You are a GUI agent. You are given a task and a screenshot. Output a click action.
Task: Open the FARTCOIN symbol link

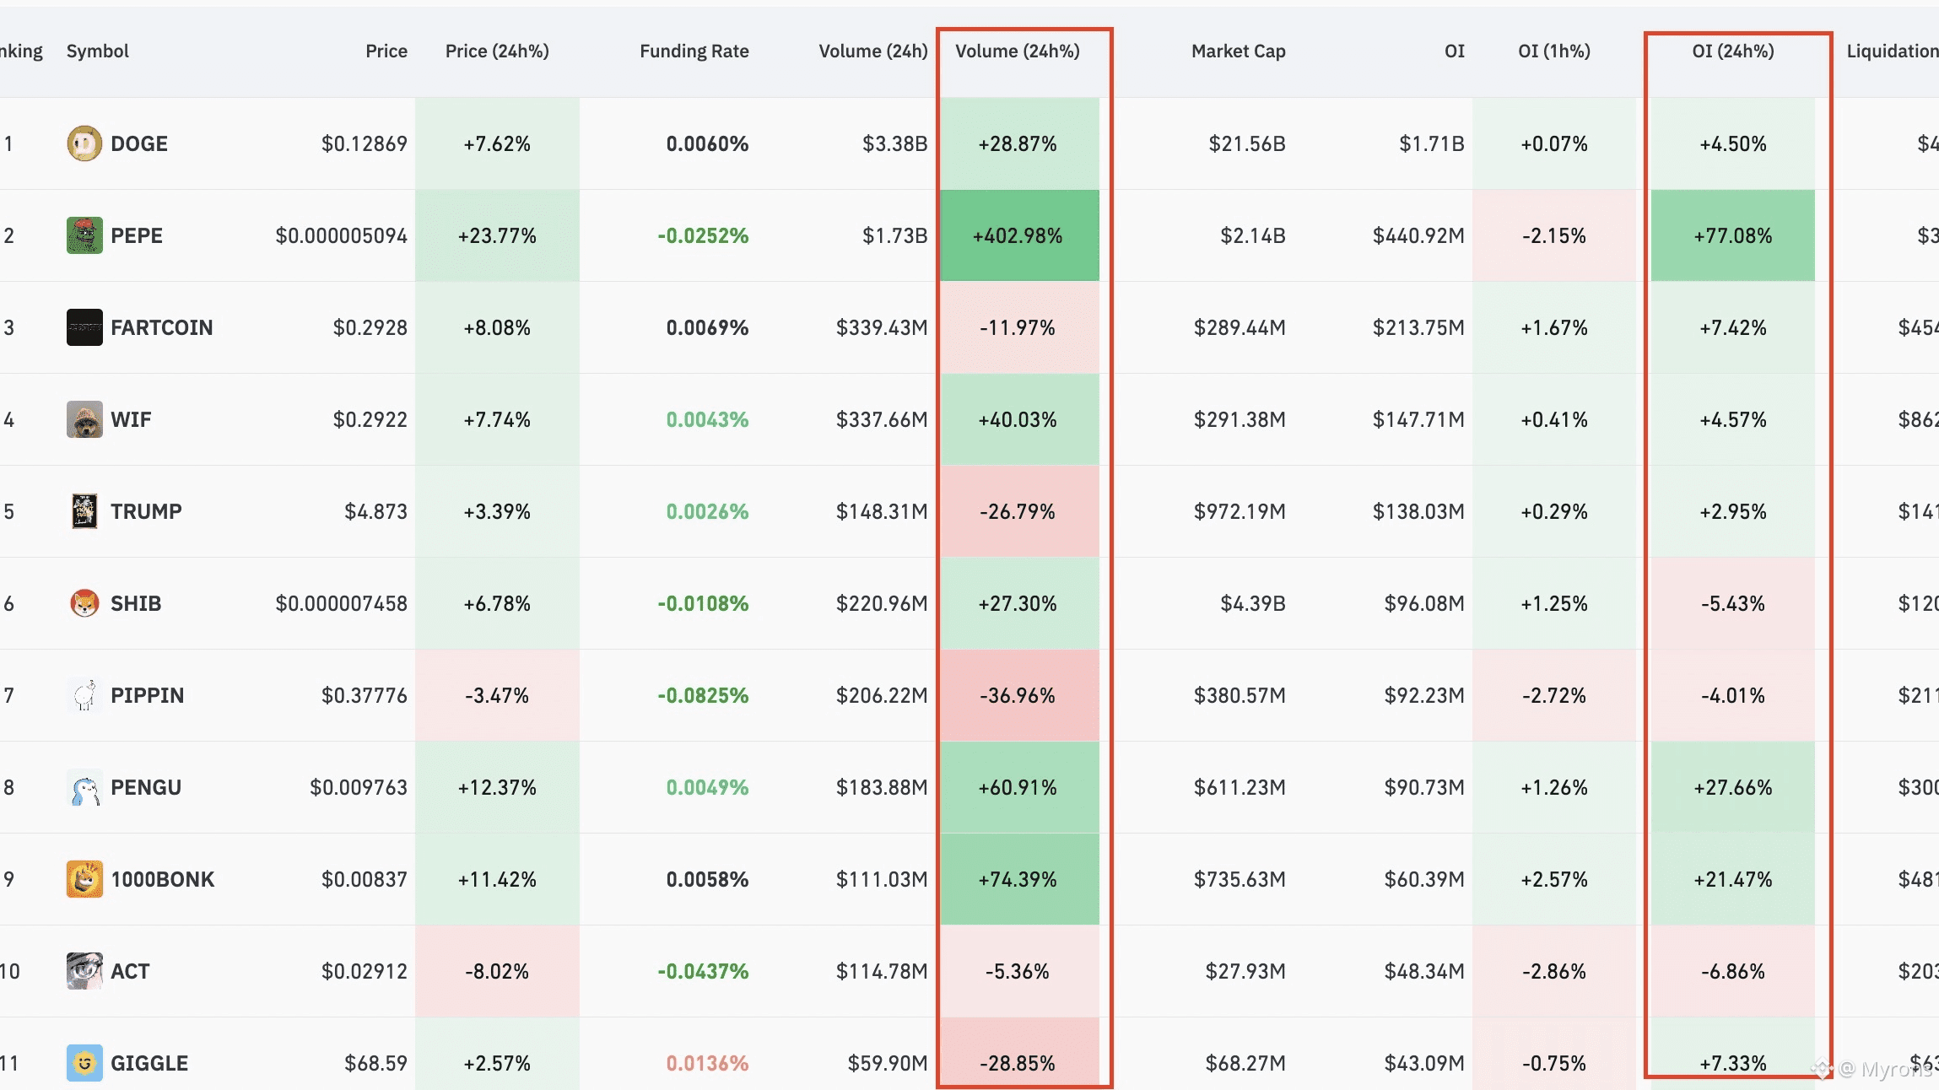161,327
